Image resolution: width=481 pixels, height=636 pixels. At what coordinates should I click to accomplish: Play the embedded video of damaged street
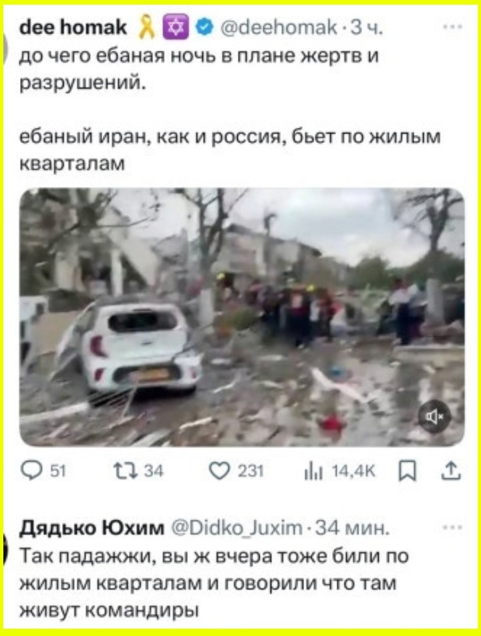(x=242, y=317)
